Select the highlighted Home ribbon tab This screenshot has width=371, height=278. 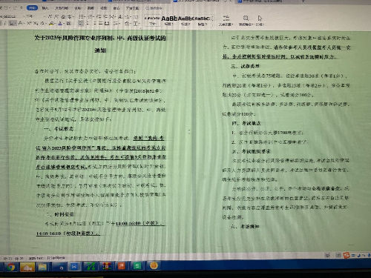coord(32,8)
